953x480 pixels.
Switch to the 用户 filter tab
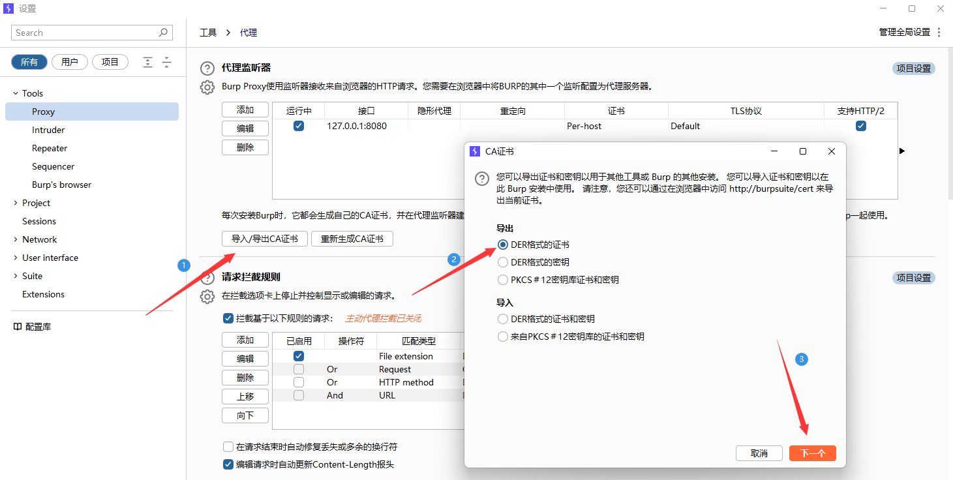click(x=70, y=62)
